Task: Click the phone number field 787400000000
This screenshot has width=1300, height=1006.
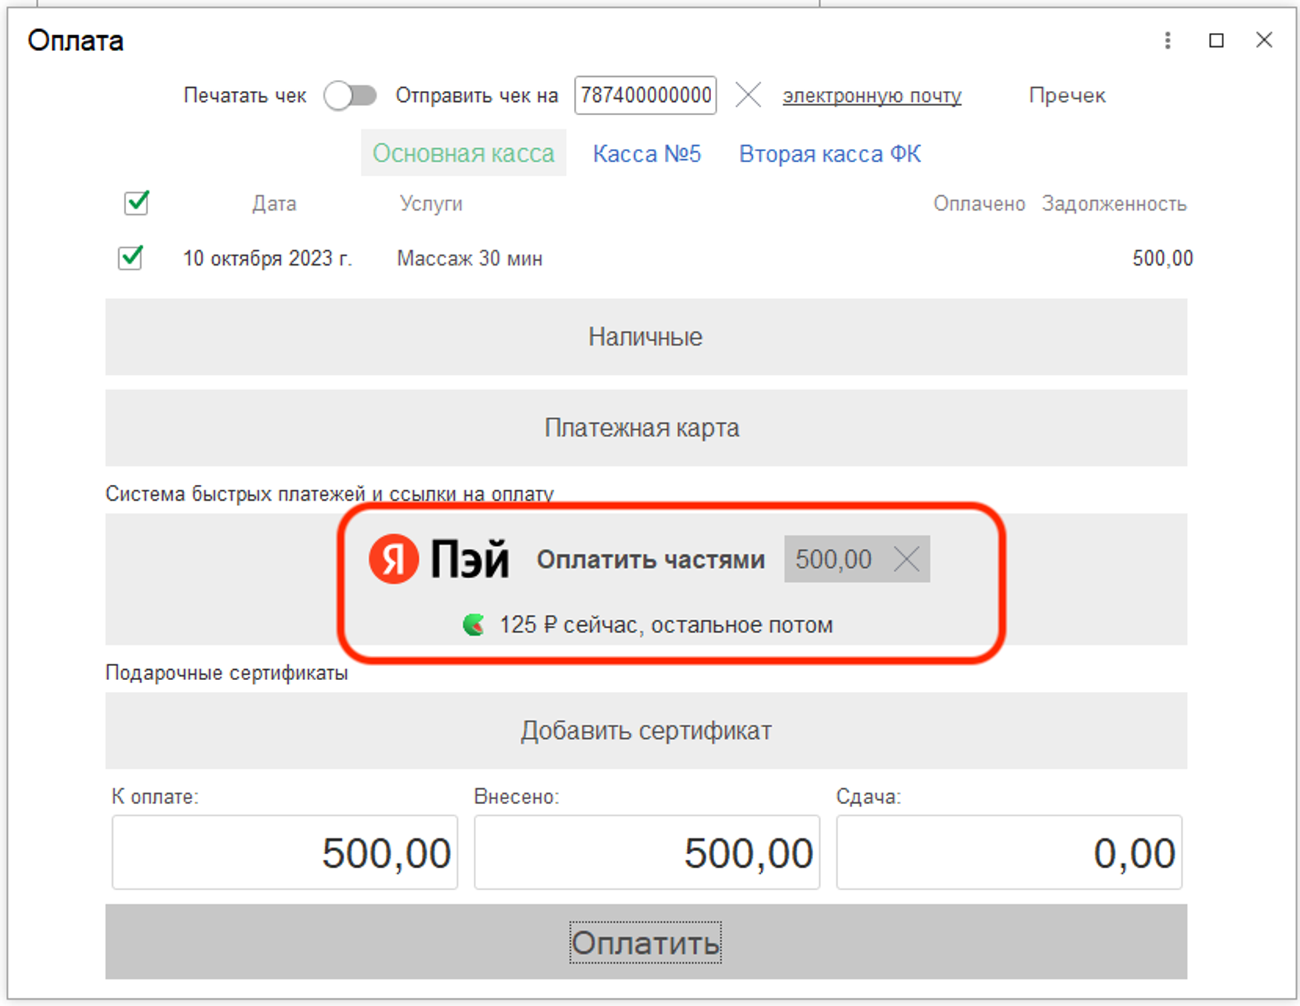Action: pyautogui.click(x=645, y=96)
